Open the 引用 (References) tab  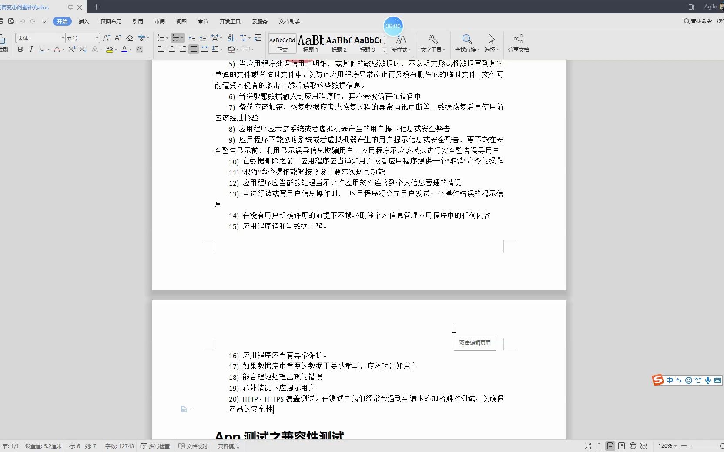click(138, 21)
